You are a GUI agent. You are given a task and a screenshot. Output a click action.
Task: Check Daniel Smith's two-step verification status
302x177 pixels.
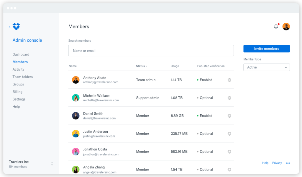coord(205,116)
